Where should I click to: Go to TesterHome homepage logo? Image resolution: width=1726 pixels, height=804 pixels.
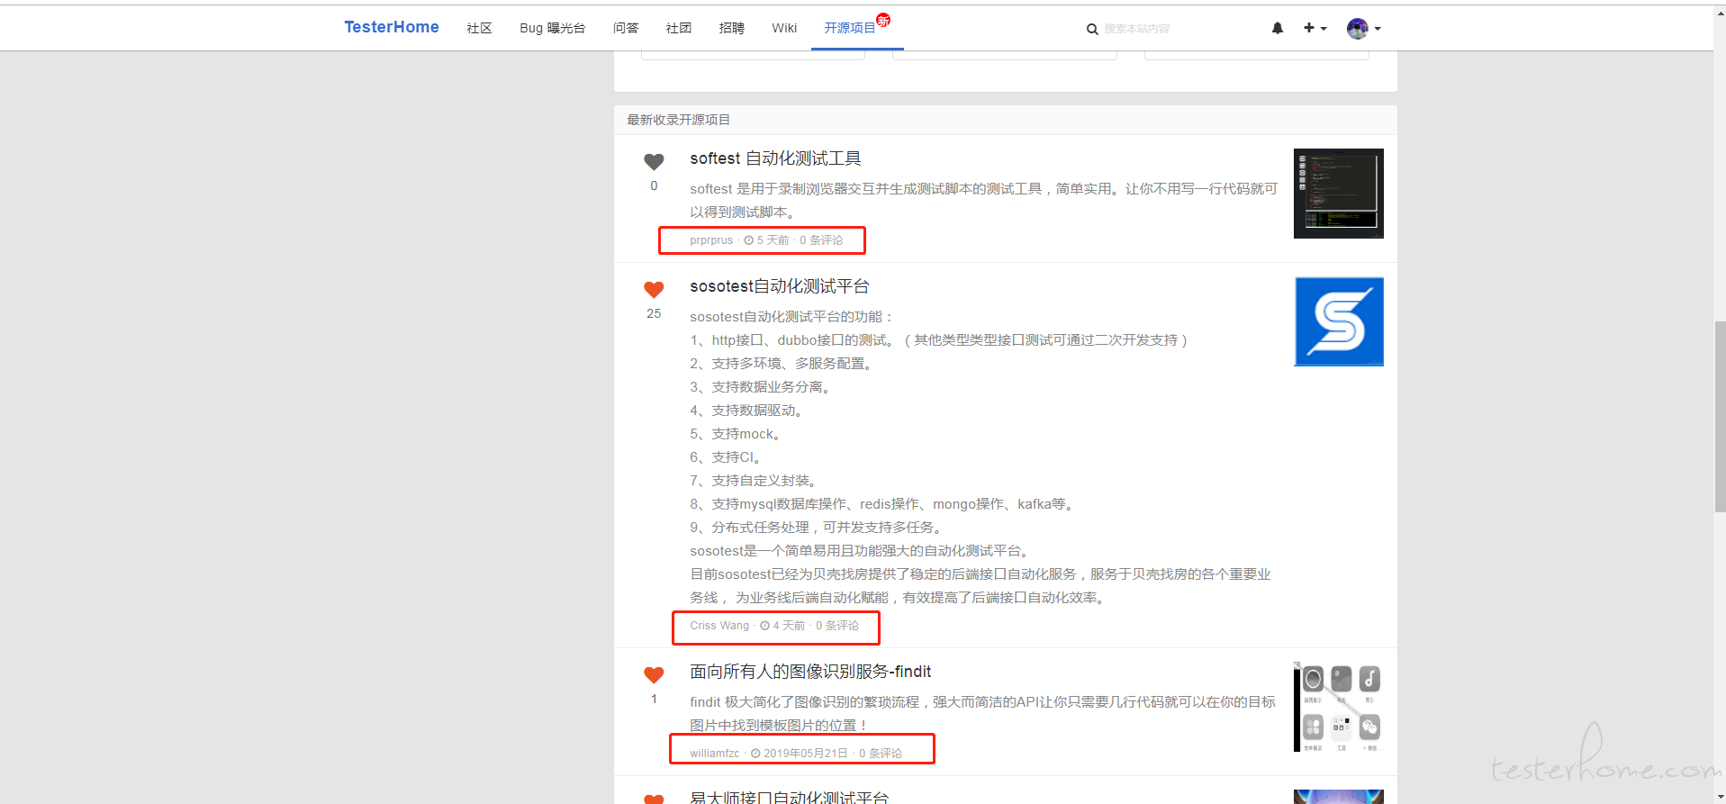pos(392,27)
